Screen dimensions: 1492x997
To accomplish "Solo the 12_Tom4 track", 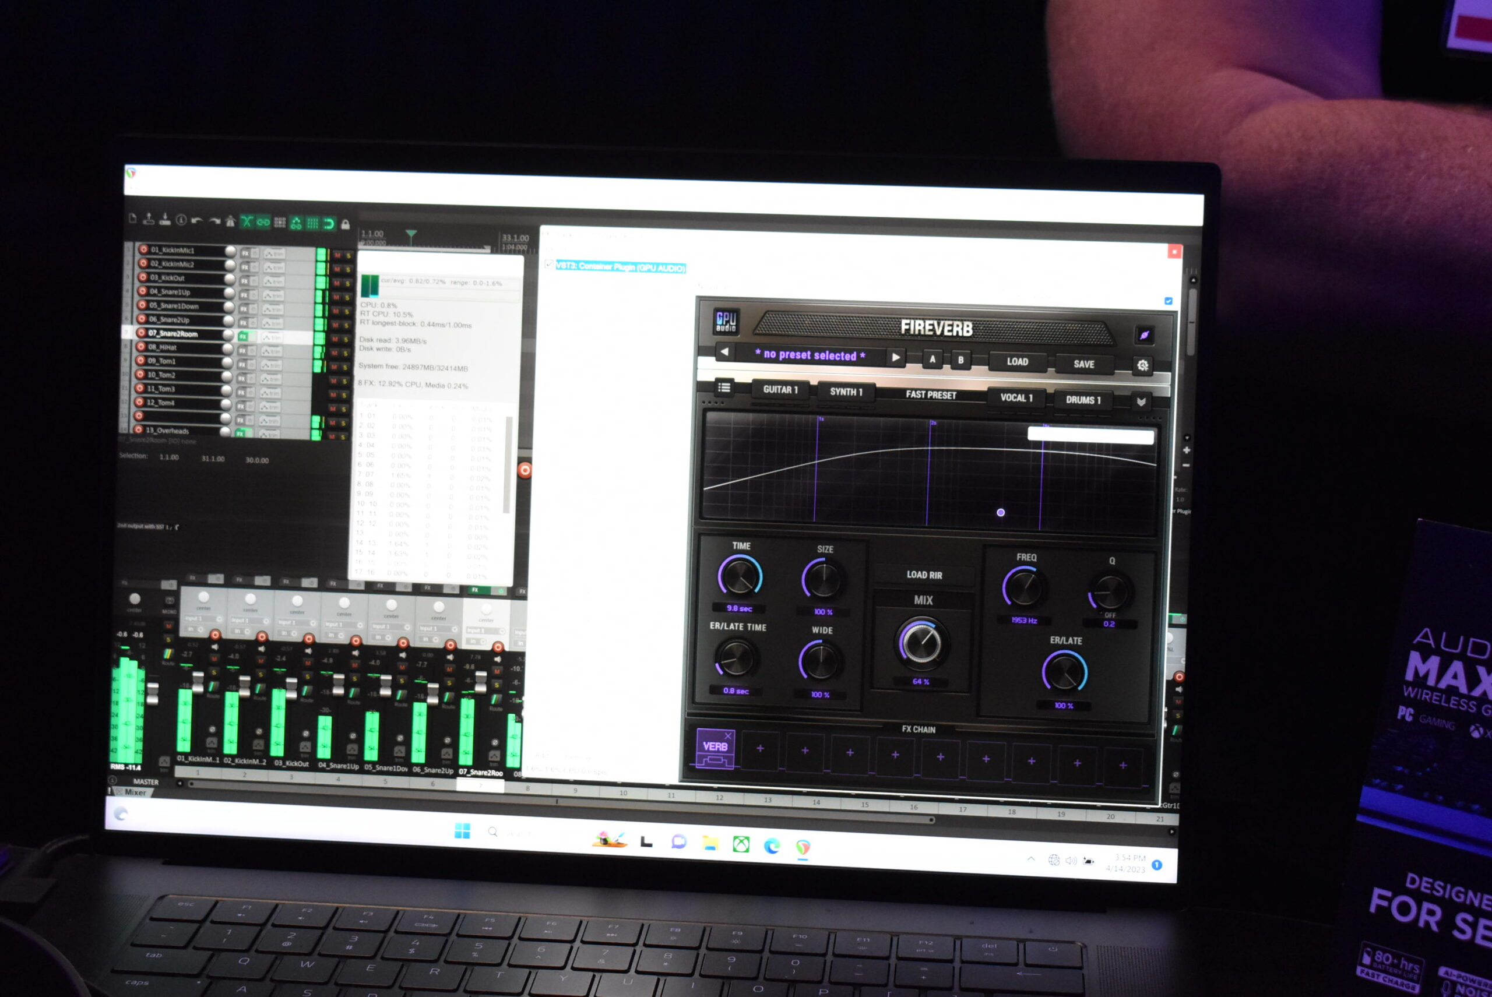I will 344,410.
